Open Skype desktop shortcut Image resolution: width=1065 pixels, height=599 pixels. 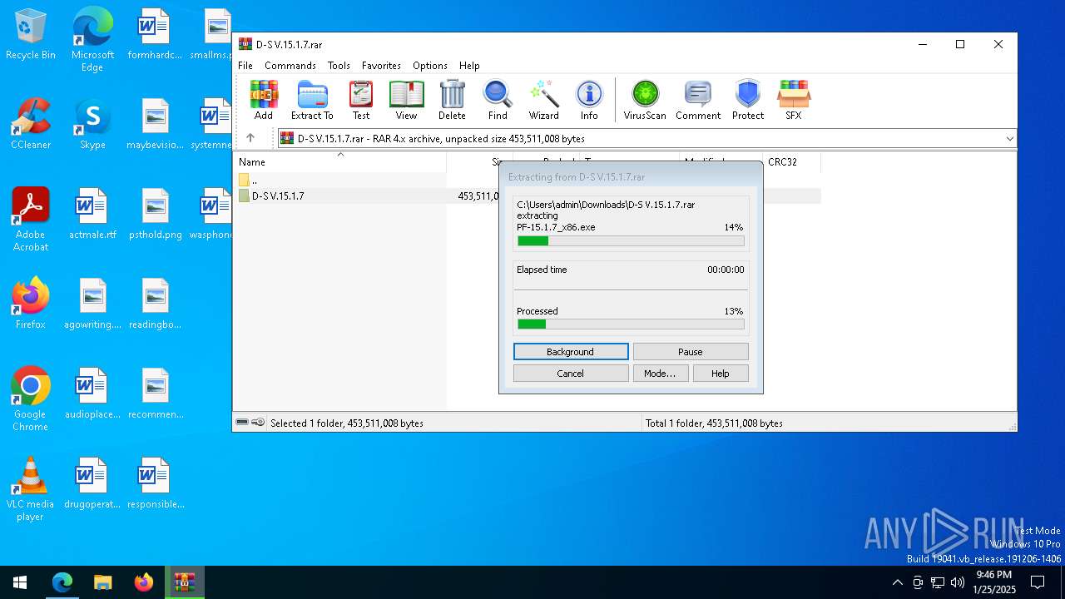coord(92,125)
